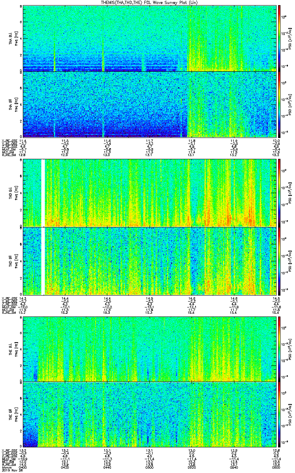The width and height of the screenshot is (295, 473).
Task: Click the '0440' time label
Action: pos(107,467)
